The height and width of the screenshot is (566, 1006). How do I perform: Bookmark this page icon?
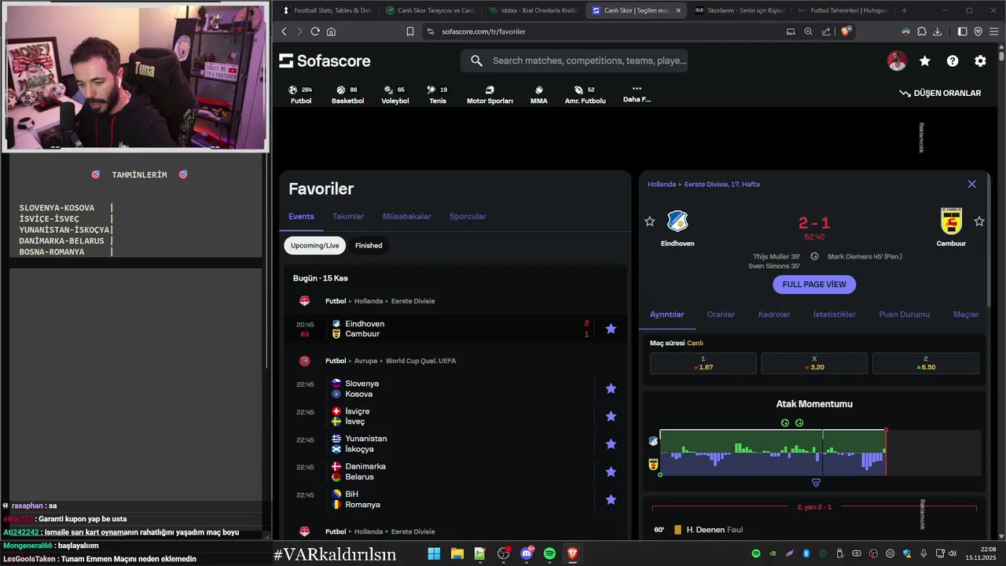click(409, 31)
